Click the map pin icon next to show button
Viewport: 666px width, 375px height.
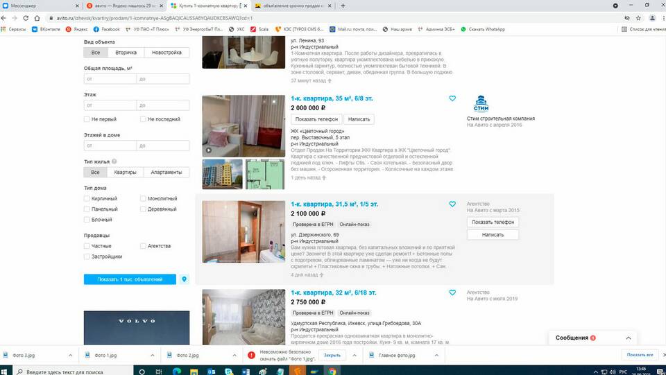(x=184, y=279)
